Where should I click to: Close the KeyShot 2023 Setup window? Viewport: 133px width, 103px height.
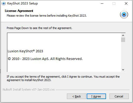tap(126, 3)
